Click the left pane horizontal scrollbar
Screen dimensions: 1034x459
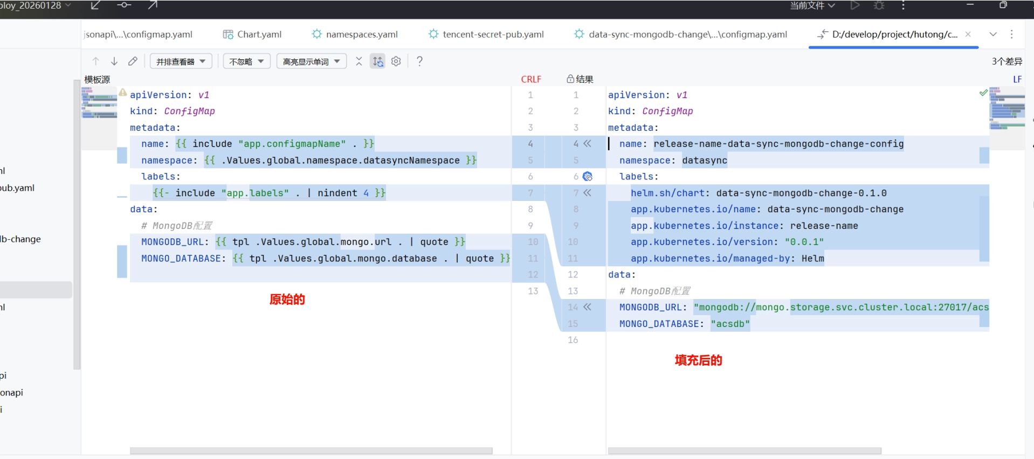pyautogui.click(x=311, y=450)
